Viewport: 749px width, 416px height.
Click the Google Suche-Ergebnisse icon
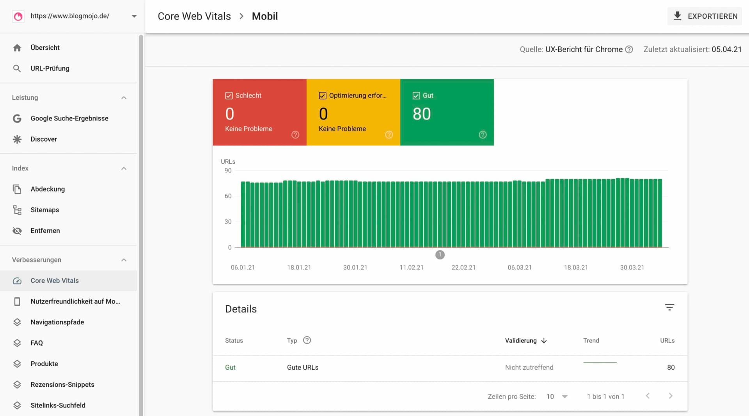coord(18,118)
